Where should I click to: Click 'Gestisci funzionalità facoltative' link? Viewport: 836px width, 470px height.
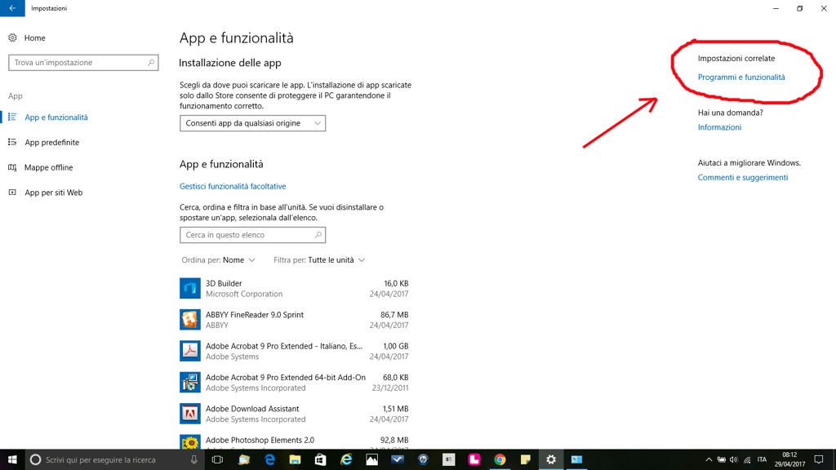(x=233, y=187)
